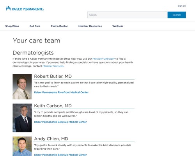Open Bellevue Medical Center link under Andy Chien
Viewport: 195px width, 156px height.
point(60,155)
